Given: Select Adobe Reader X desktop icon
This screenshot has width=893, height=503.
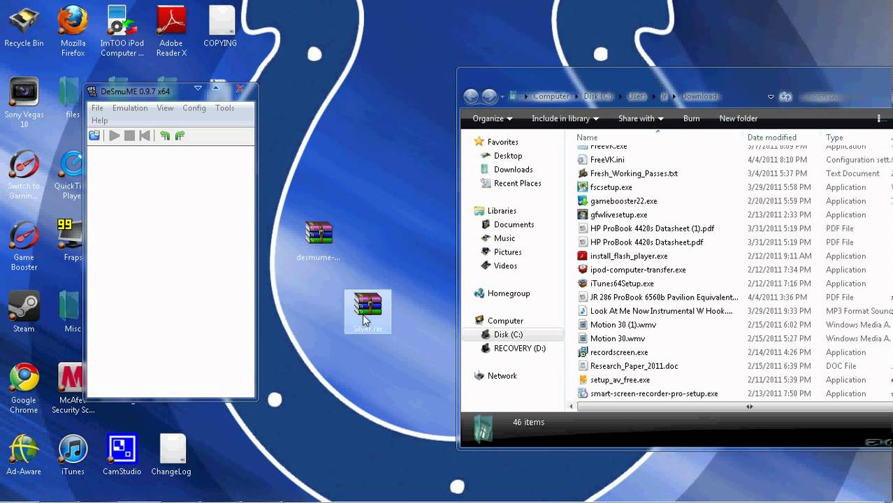Looking at the screenshot, I should tap(171, 32).
